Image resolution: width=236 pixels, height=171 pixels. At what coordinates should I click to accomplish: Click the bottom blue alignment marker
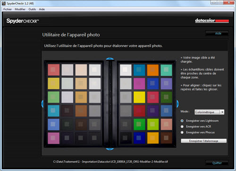pyautogui.click(x=110, y=149)
